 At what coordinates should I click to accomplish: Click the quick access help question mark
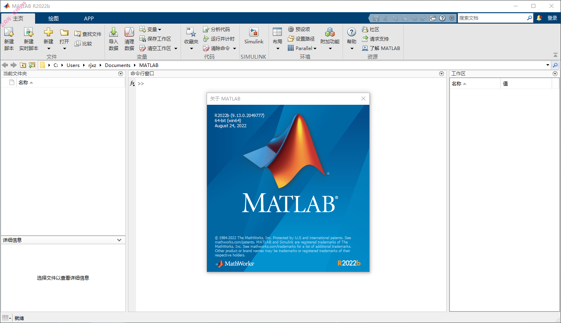coord(442,18)
